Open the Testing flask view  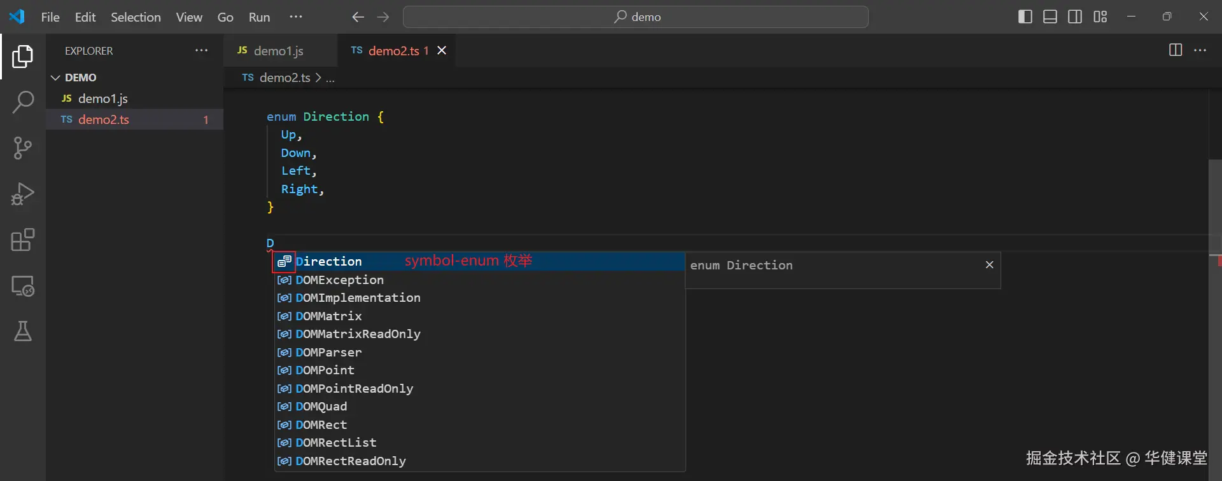23,331
